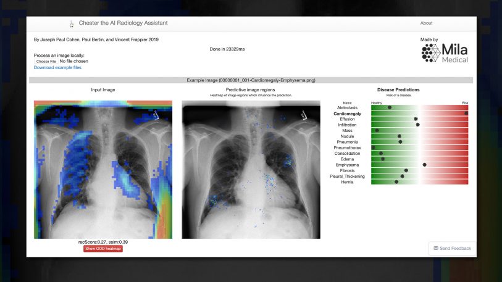Open the Download example files link
Screen dimensions: 502x282
click(57, 67)
